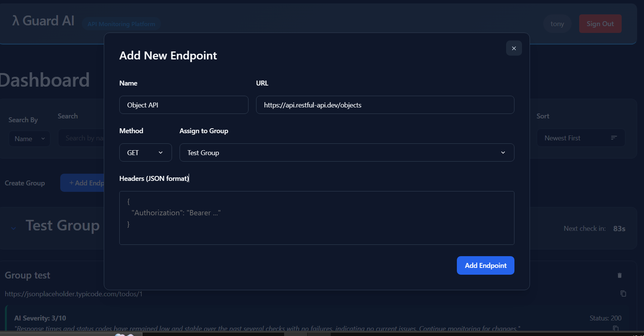This screenshot has height=336, width=644.
Task: Open the Newest First sort dropdown
Action: click(581, 138)
